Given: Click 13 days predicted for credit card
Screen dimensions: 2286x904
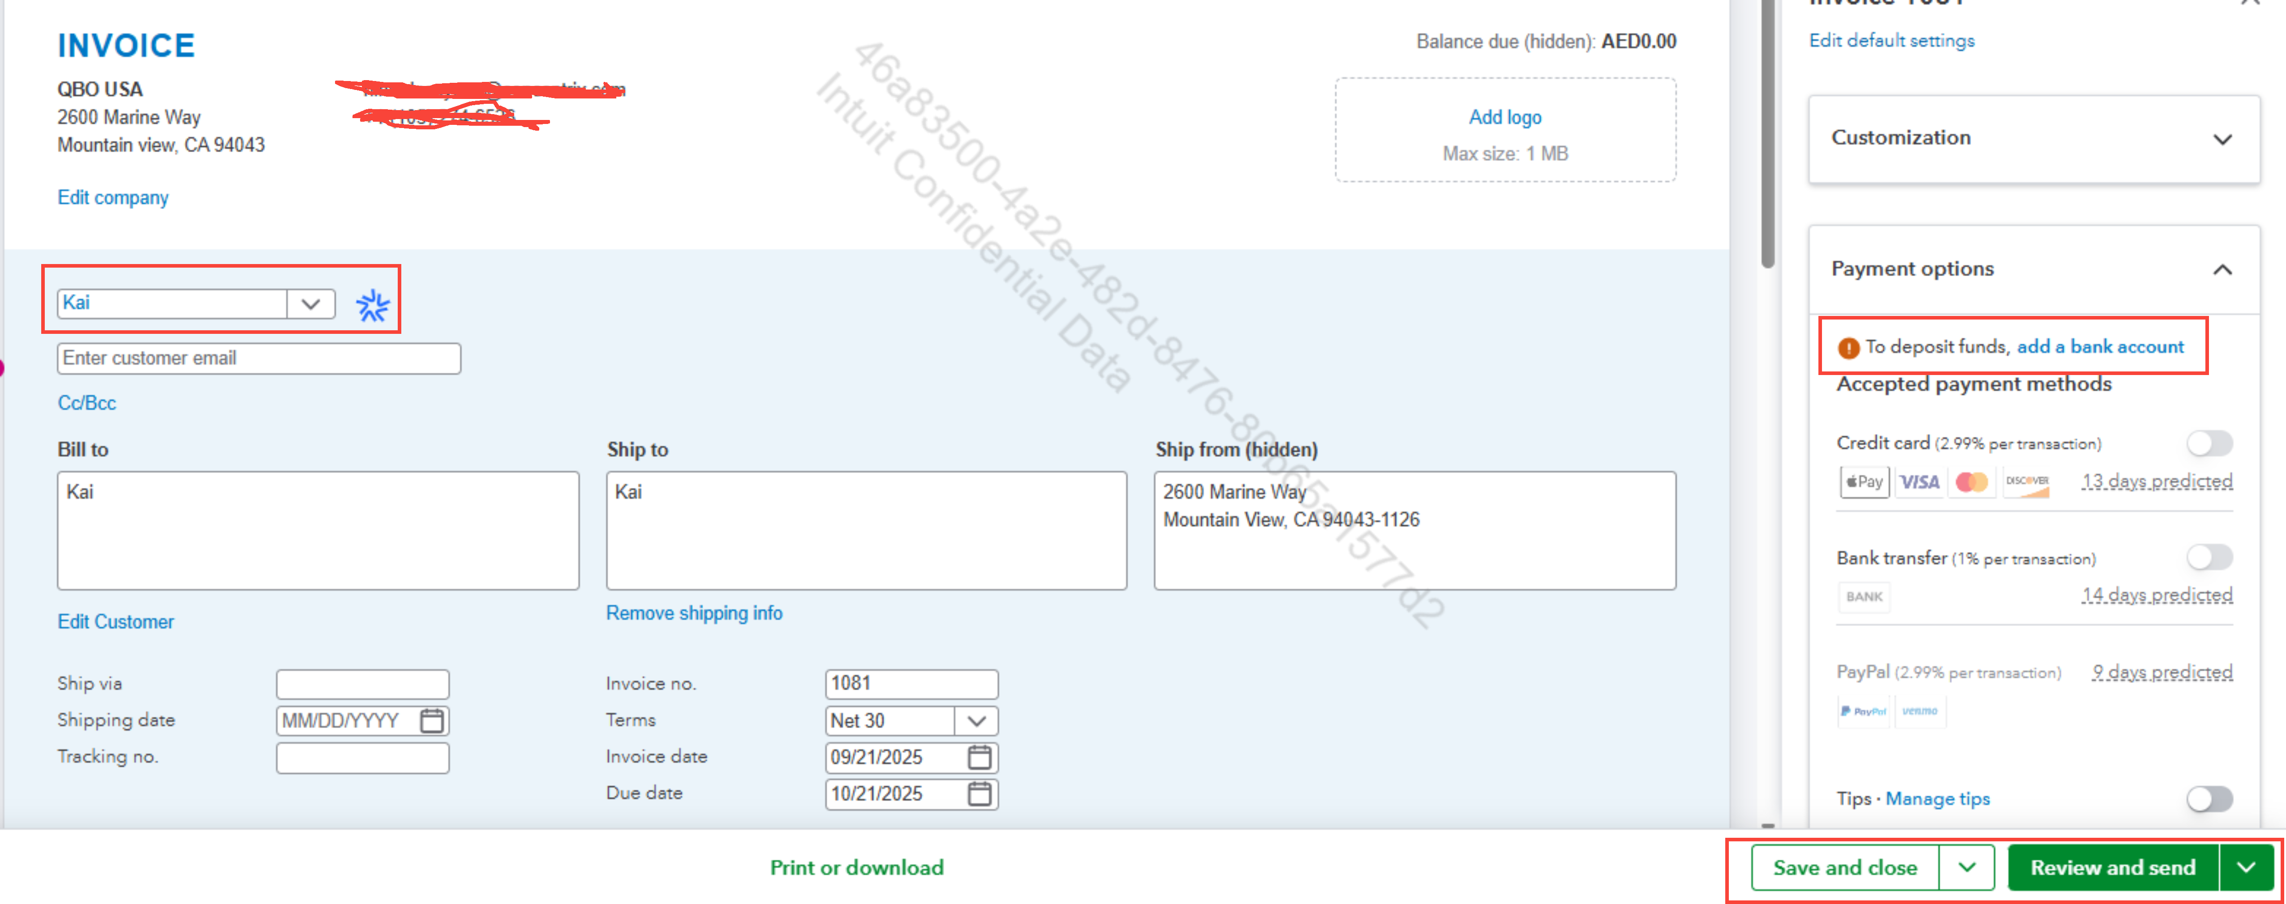Looking at the screenshot, I should pos(2157,481).
